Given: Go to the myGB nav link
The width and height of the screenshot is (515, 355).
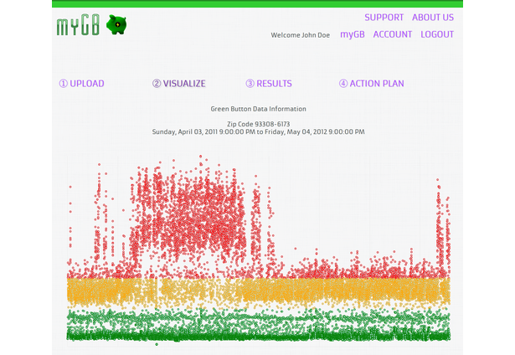Looking at the screenshot, I should pyautogui.click(x=353, y=34).
